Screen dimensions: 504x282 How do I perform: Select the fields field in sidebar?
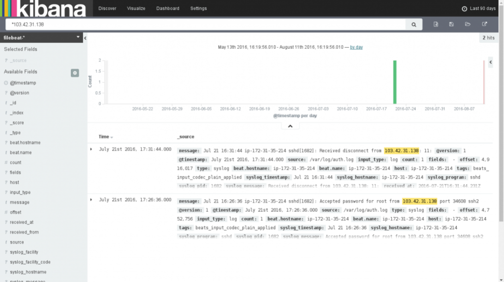[x=15, y=173]
